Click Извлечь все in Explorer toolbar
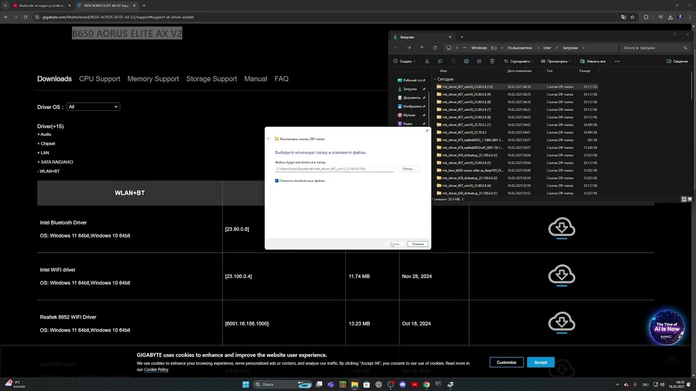The image size is (696, 391). [593, 61]
